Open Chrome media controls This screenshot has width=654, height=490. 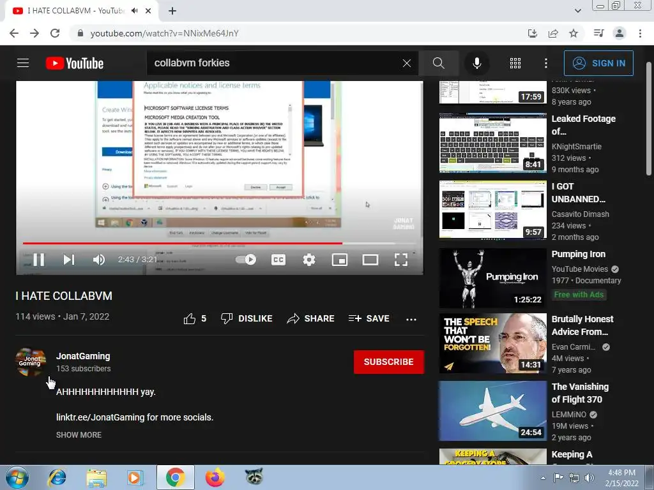point(598,33)
